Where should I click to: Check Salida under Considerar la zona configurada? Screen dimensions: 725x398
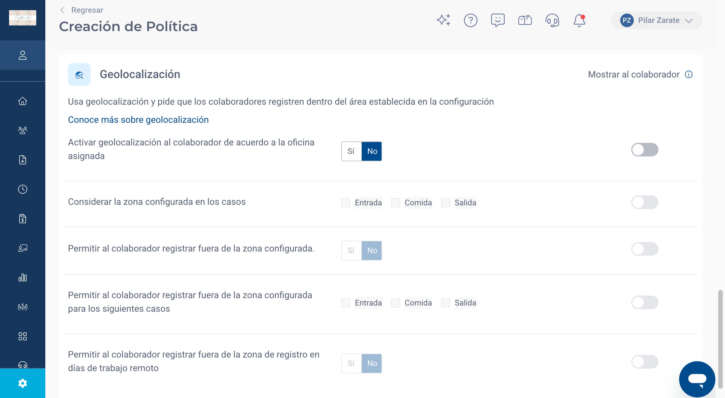pos(446,203)
